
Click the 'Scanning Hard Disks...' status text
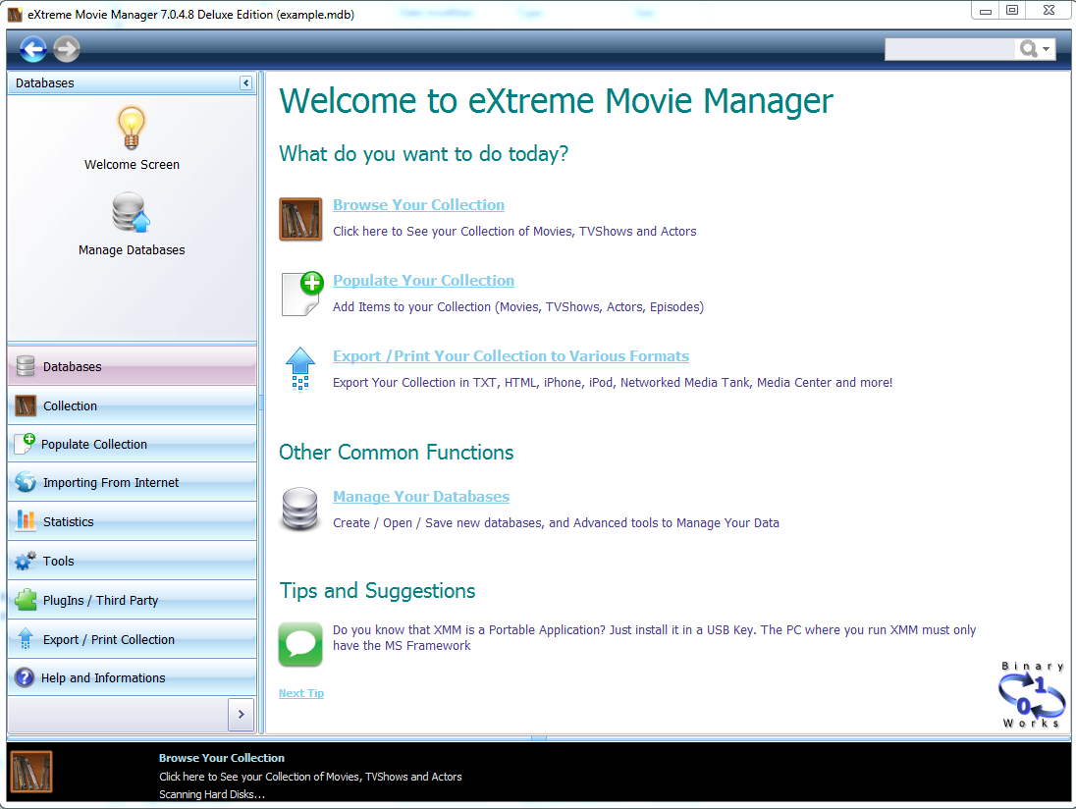[212, 794]
